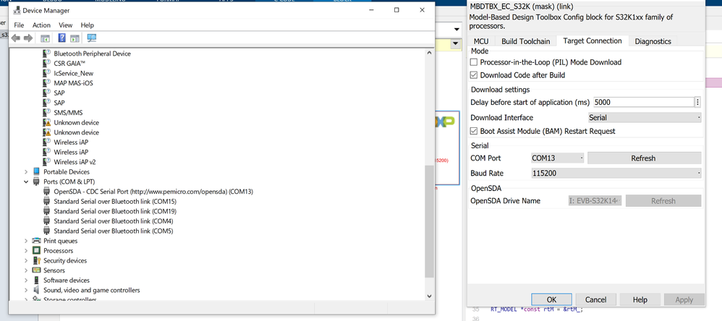Open the View menu
This screenshot has height=321, width=722.
(65, 25)
